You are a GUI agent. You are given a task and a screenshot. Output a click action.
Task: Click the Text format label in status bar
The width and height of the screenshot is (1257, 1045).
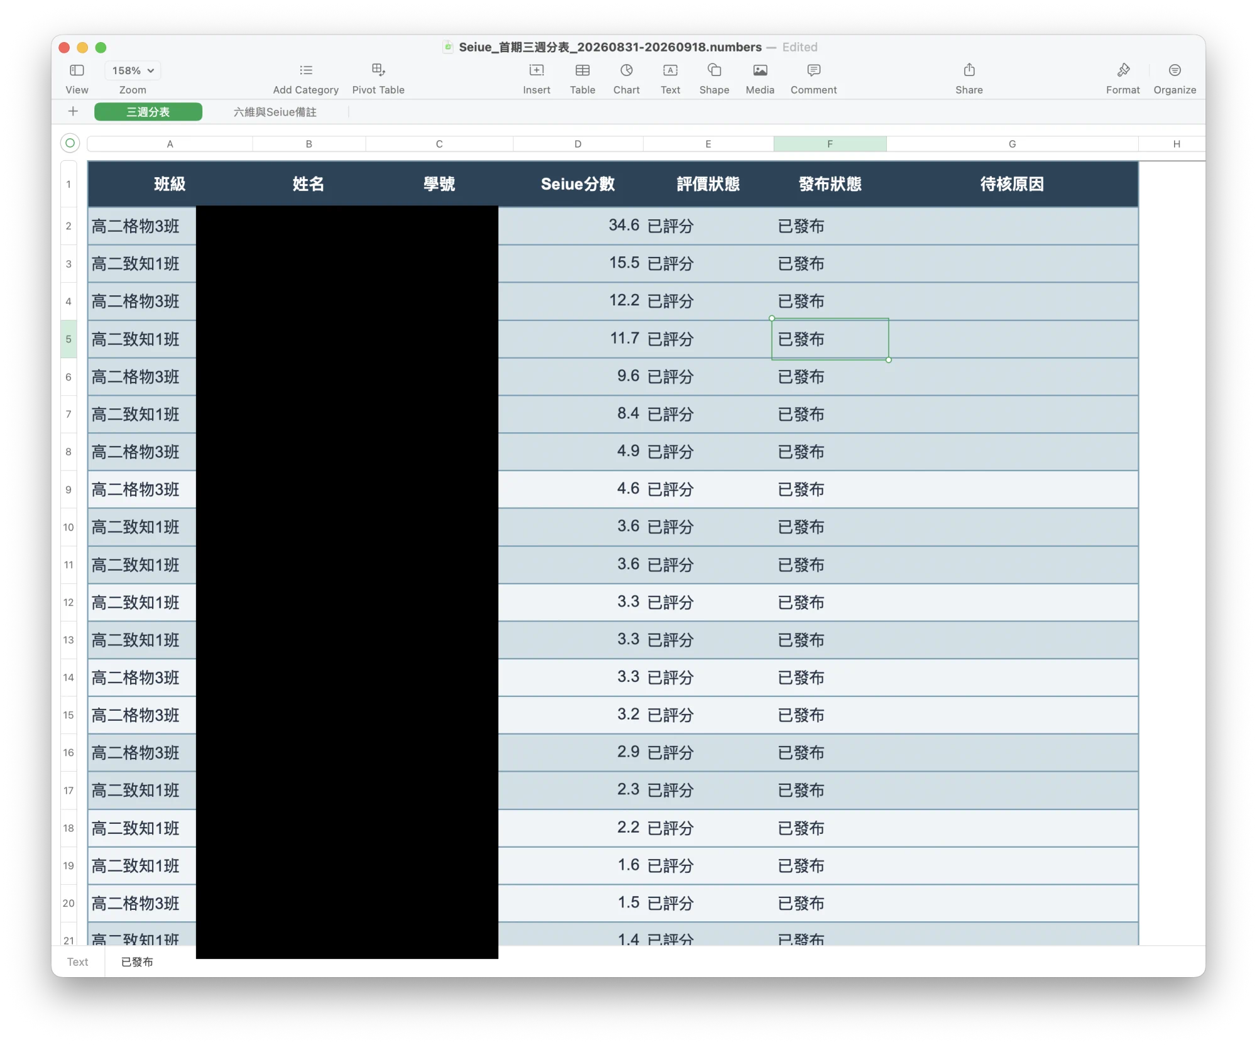(x=78, y=962)
